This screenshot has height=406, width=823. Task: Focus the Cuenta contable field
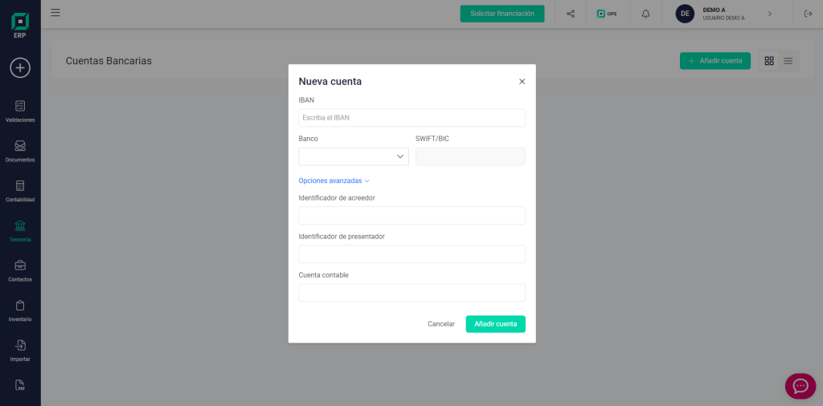(x=411, y=293)
